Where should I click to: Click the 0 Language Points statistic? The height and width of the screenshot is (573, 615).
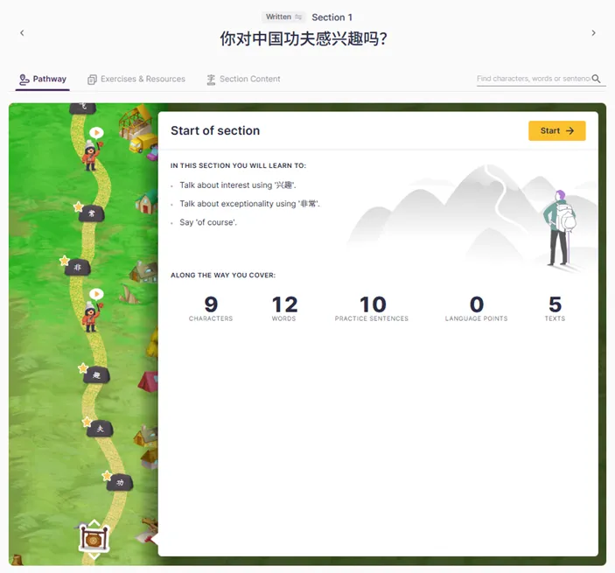[x=476, y=309]
